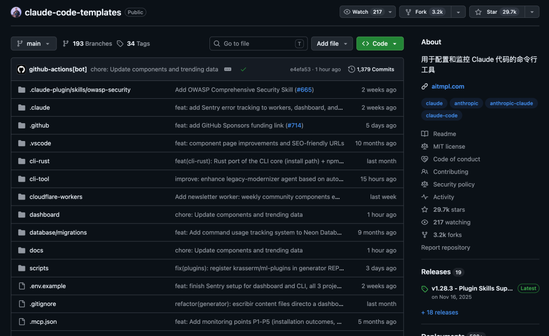View 193 Branches

point(87,44)
